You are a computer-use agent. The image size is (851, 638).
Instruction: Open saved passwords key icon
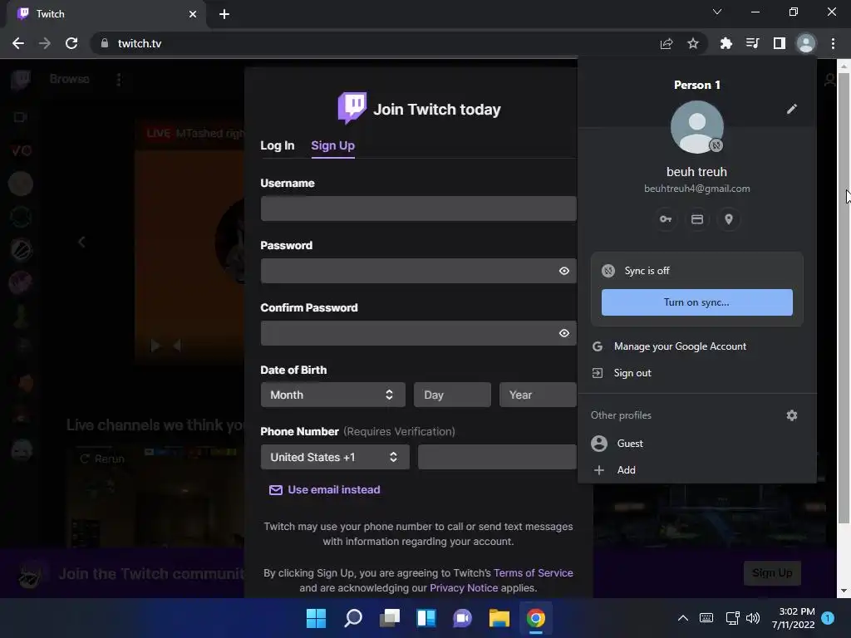[666, 219]
